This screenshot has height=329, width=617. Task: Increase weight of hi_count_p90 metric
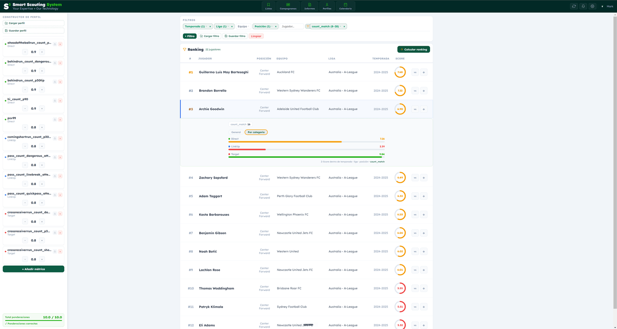click(42, 109)
